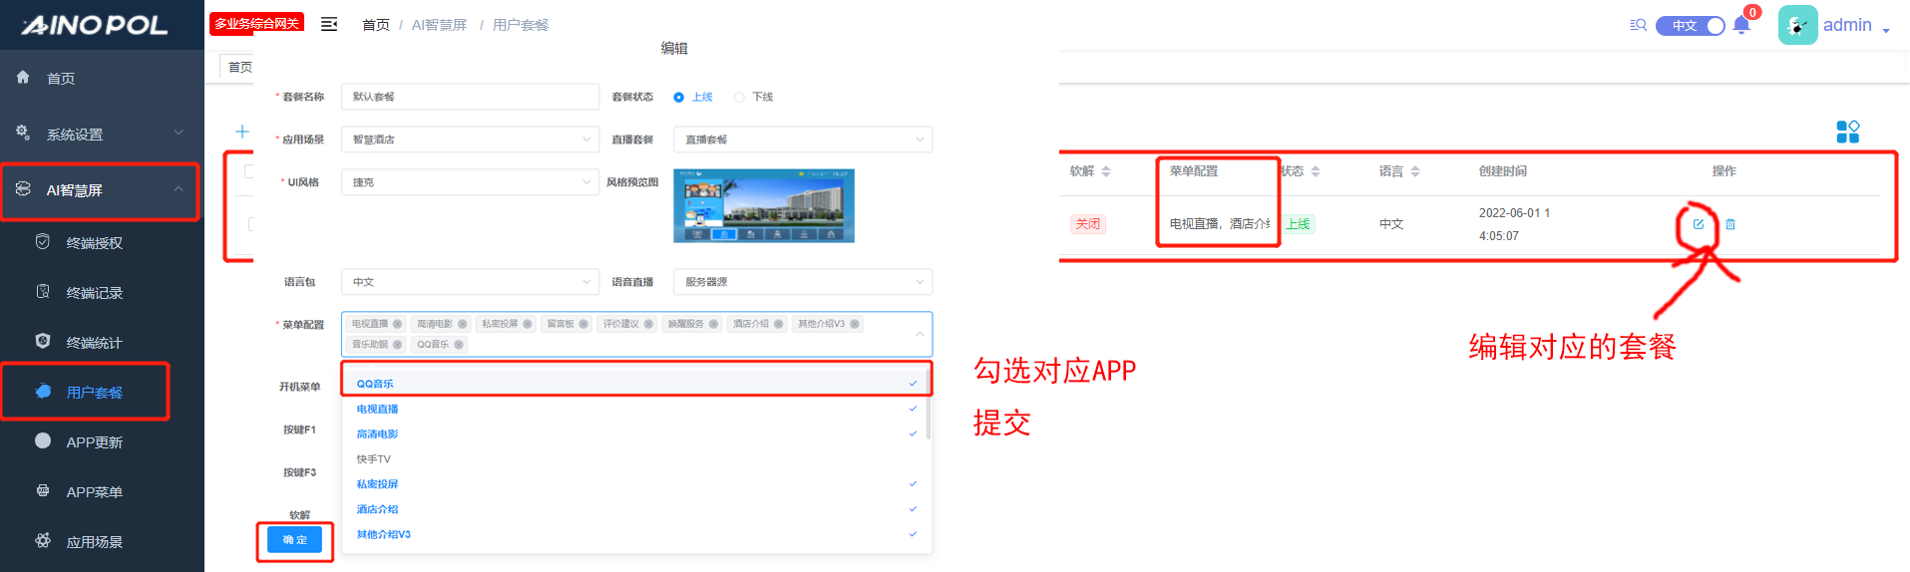Click the 首页 breadcrumb link

(376, 25)
